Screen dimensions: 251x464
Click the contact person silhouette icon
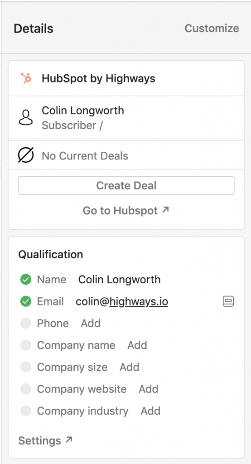coord(26,117)
